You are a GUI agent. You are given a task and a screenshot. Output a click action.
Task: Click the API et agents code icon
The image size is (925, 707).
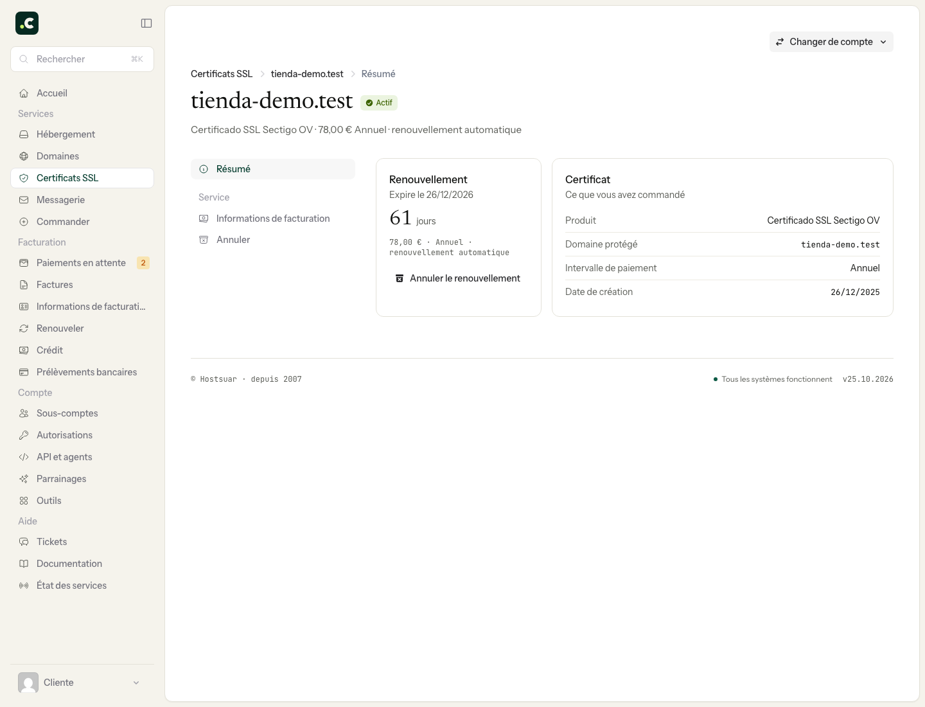(x=24, y=457)
